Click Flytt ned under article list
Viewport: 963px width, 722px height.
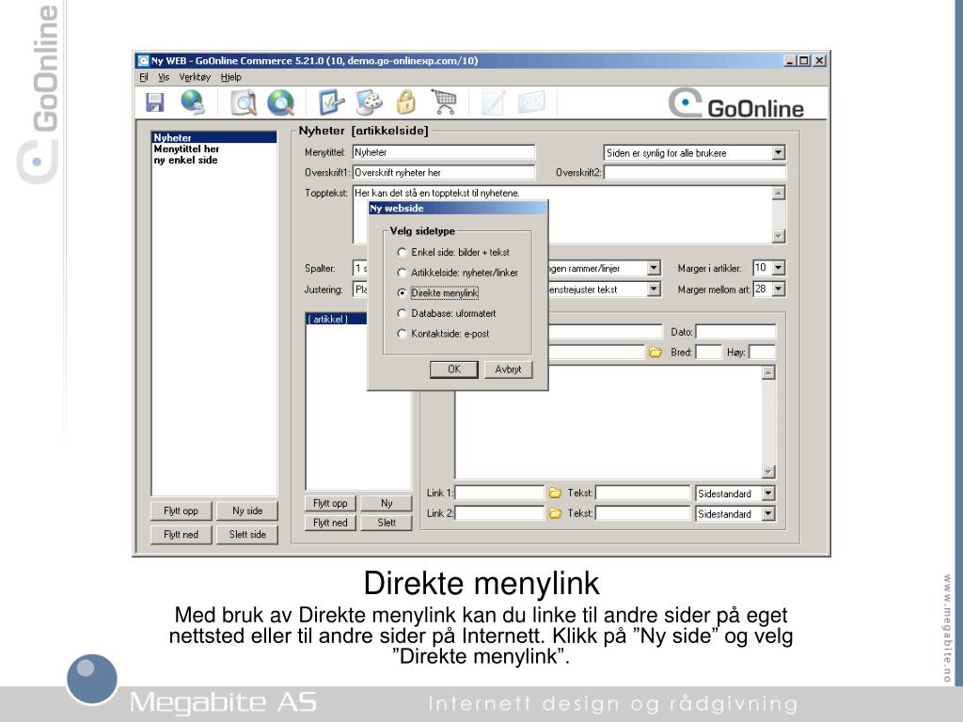(330, 523)
